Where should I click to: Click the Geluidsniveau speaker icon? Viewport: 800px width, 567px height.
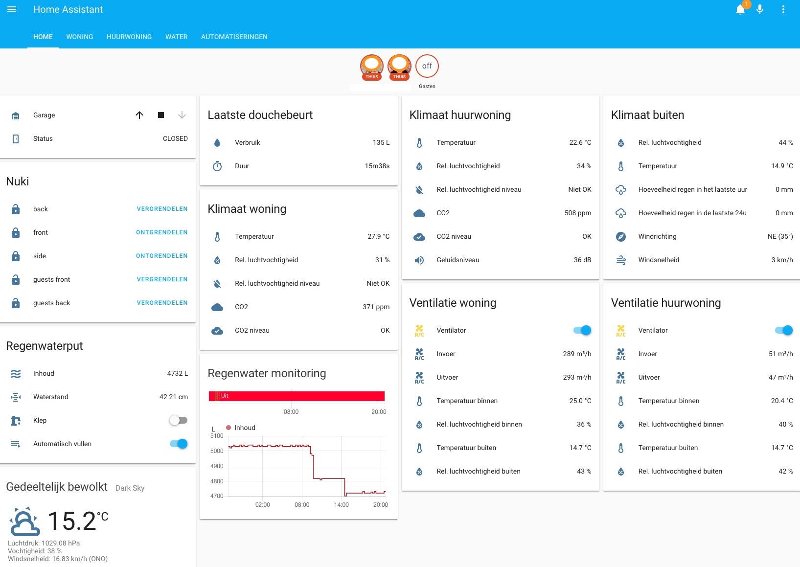pyautogui.click(x=419, y=260)
